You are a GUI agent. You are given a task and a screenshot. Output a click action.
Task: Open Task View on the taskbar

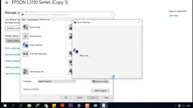tap(21, 105)
